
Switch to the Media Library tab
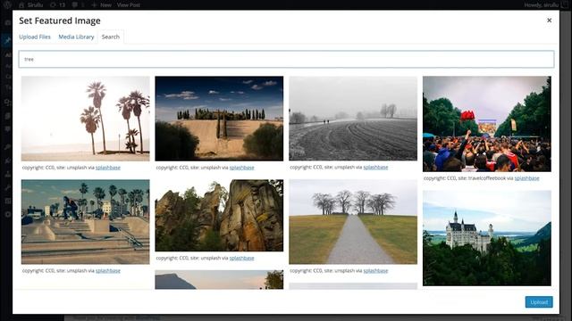[76, 37]
